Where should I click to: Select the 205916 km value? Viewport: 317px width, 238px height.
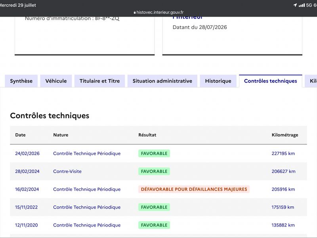click(283, 189)
